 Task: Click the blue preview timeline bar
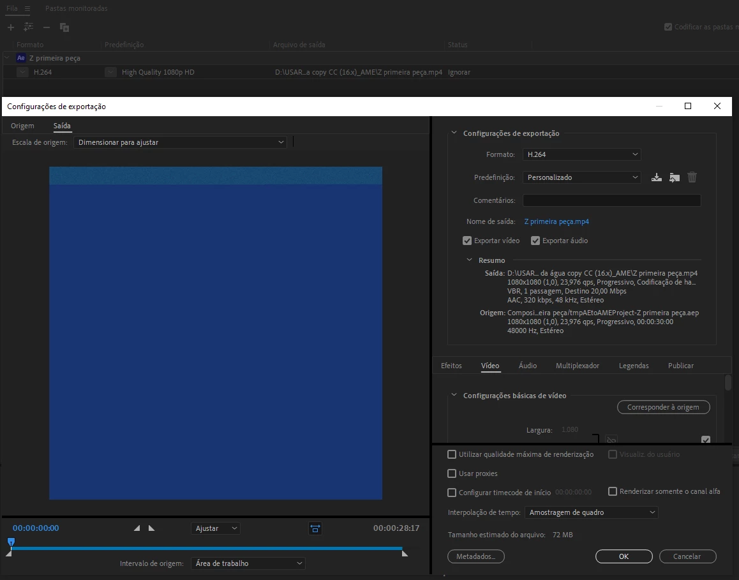click(x=206, y=549)
